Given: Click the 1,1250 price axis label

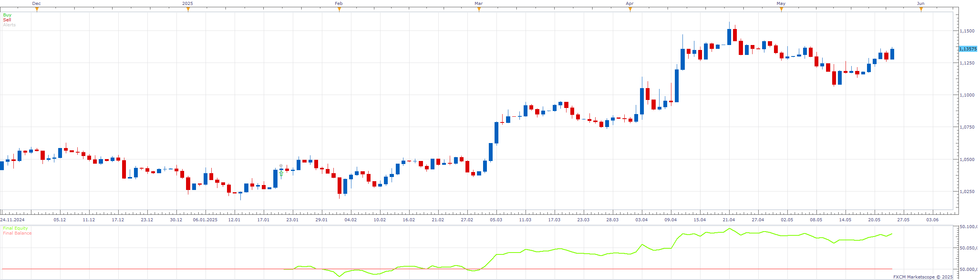Looking at the screenshot, I should (x=967, y=63).
